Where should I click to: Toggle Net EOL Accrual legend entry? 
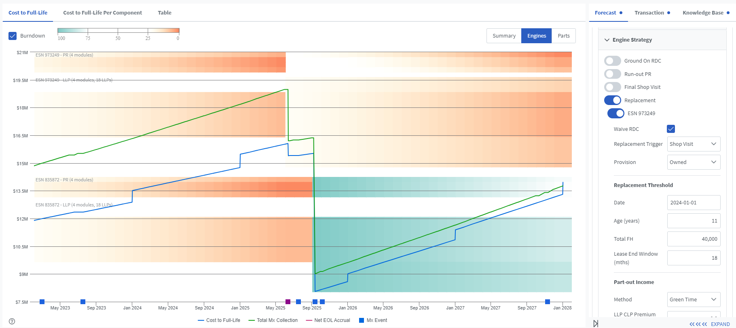pos(328,320)
